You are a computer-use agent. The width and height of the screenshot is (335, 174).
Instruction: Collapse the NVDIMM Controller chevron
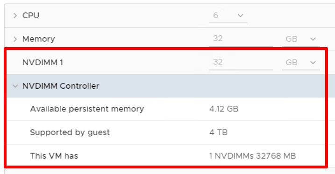pyautogui.click(x=15, y=86)
